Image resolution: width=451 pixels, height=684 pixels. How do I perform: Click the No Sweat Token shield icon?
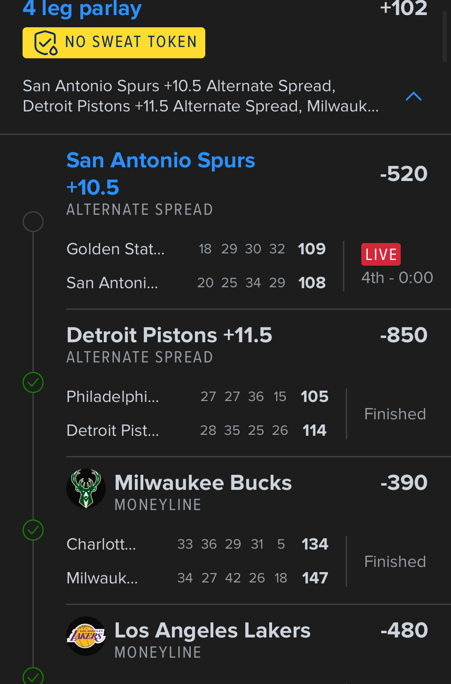[x=46, y=43]
